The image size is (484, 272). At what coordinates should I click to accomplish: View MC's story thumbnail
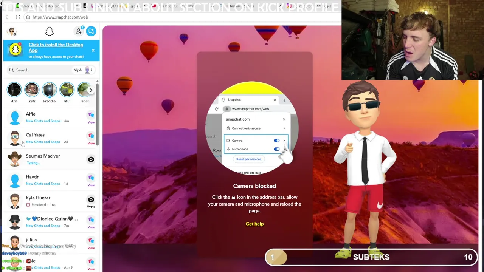67,90
